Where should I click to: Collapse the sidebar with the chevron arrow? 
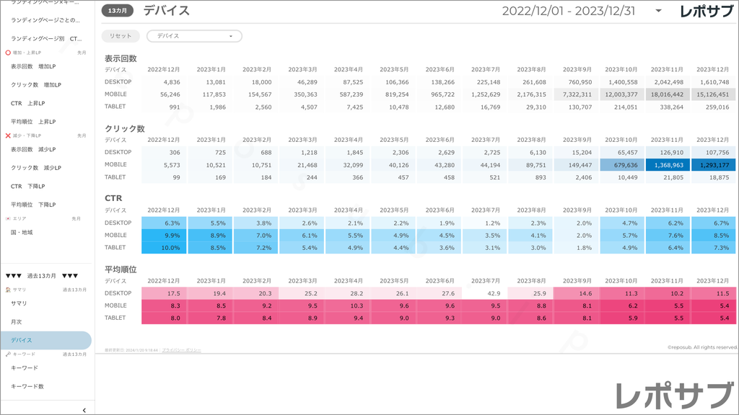tap(84, 409)
